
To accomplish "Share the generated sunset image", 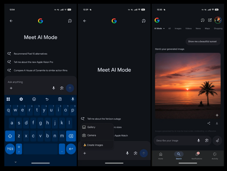I will tap(209, 123).
